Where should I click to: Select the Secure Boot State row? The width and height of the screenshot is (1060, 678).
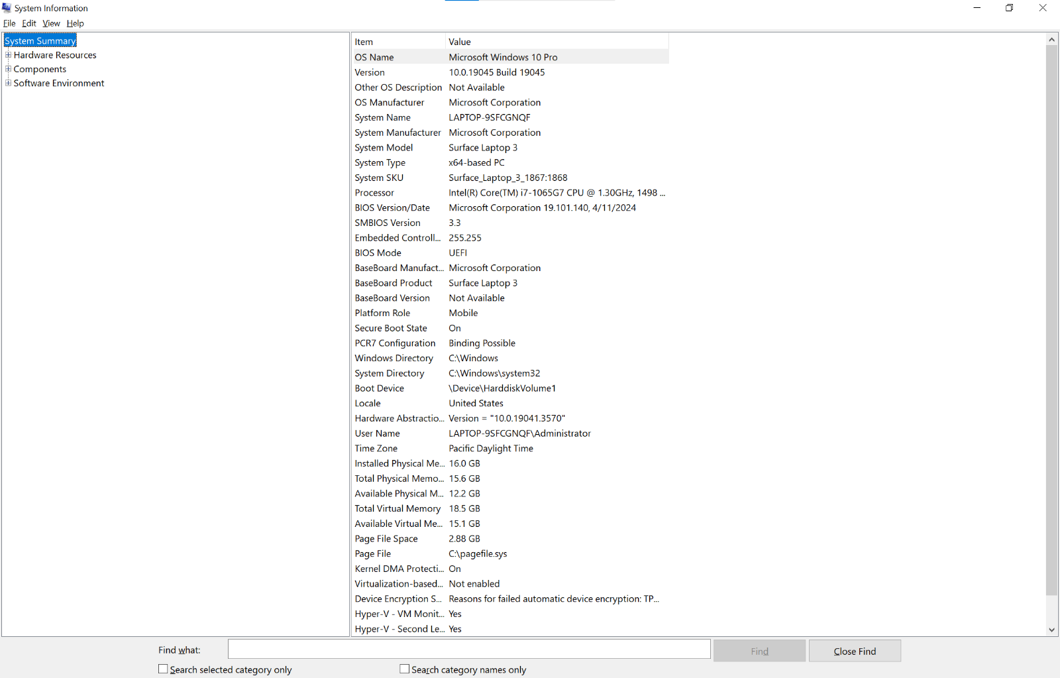510,328
